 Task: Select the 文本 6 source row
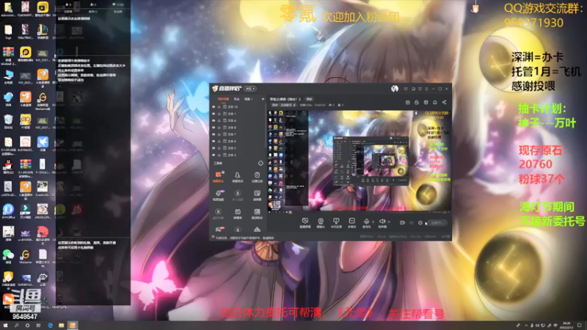pyautogui.click(x=238, y=142)
